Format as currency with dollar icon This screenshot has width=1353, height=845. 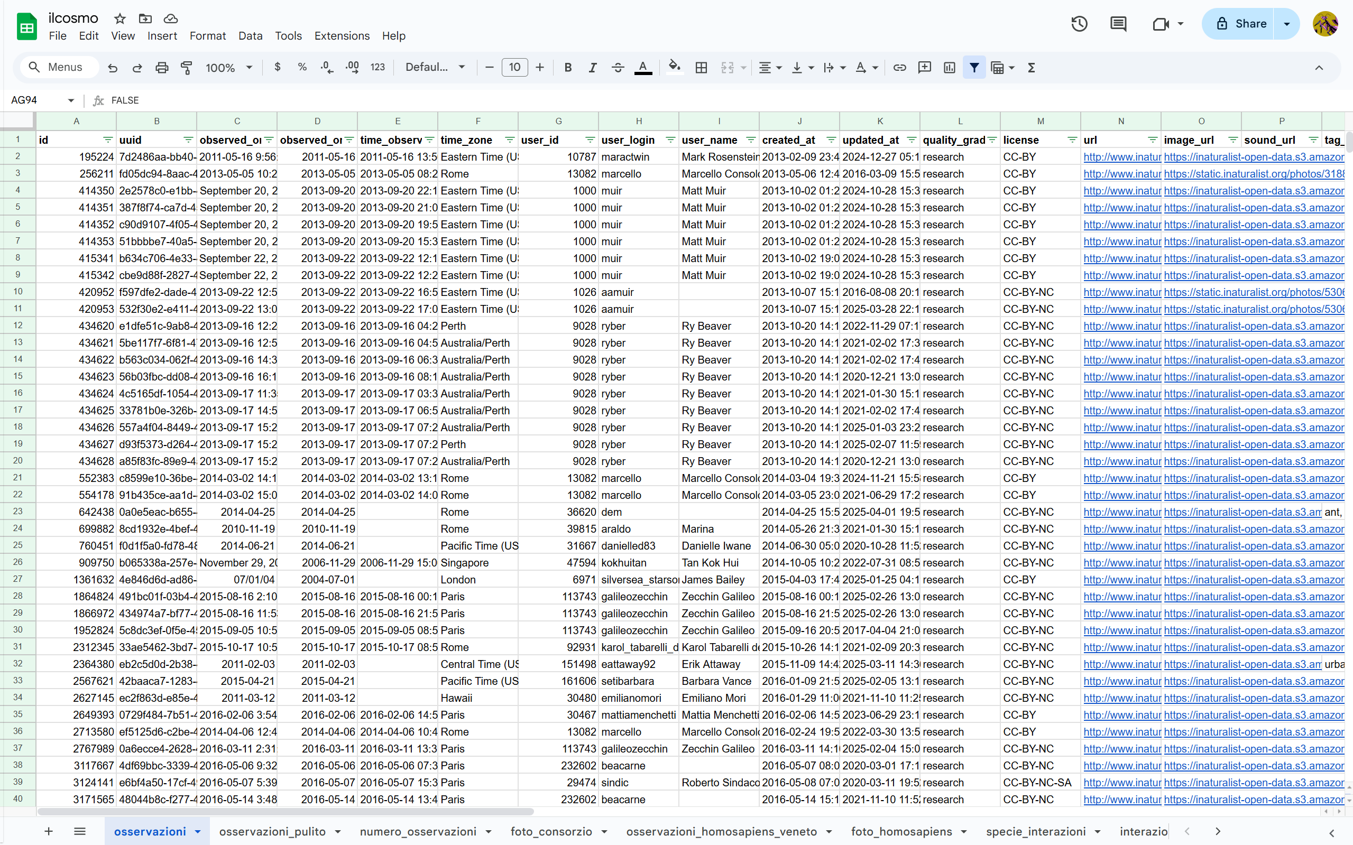[x=278, y=67]
